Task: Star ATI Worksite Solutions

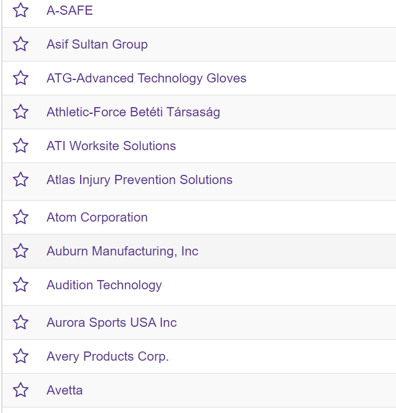Action: 20,146
